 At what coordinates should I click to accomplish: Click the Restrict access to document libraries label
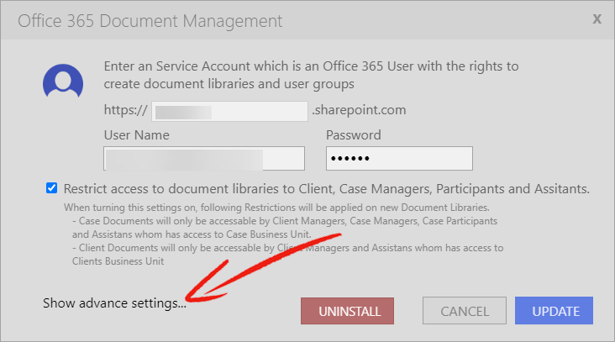326,189
